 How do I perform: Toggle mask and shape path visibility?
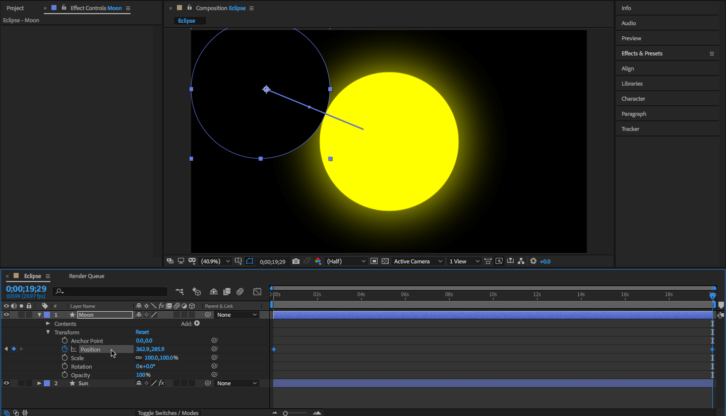pyautogui.click(x=250, y=261)
